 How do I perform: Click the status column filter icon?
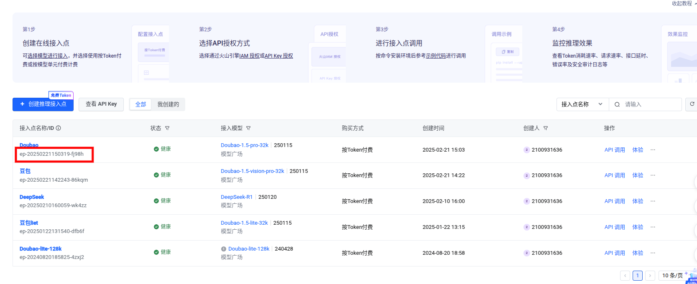point(167,128)
